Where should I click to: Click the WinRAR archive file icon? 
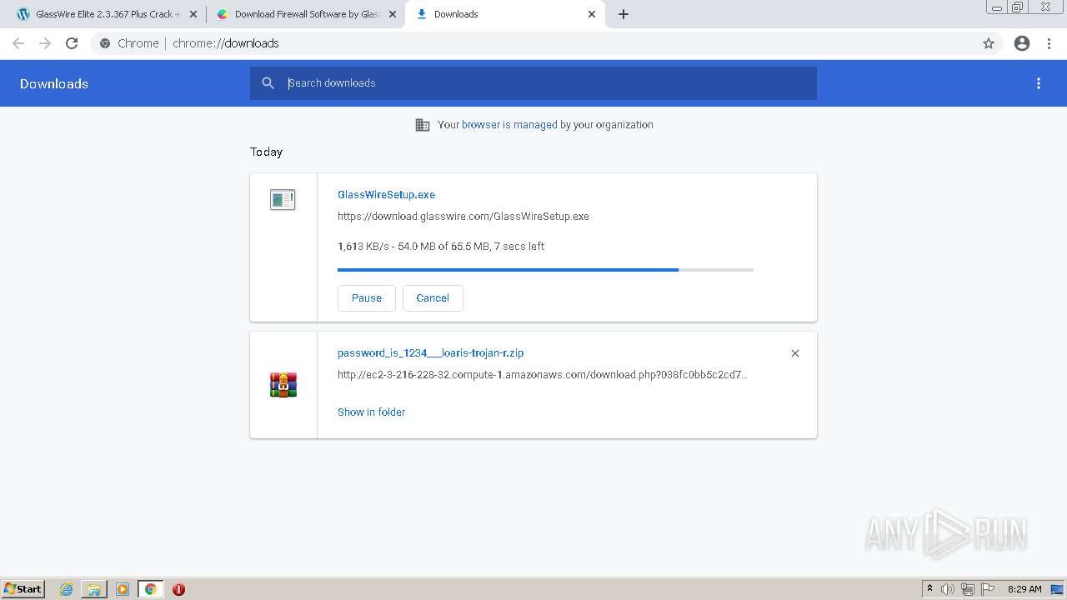(283, 385)
